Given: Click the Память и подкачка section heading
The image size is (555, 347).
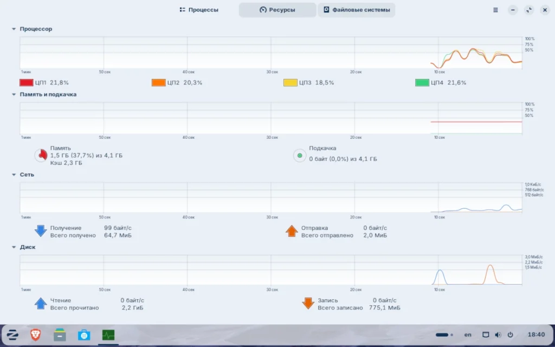Looking at the screenshot, I should pos(48,94).
